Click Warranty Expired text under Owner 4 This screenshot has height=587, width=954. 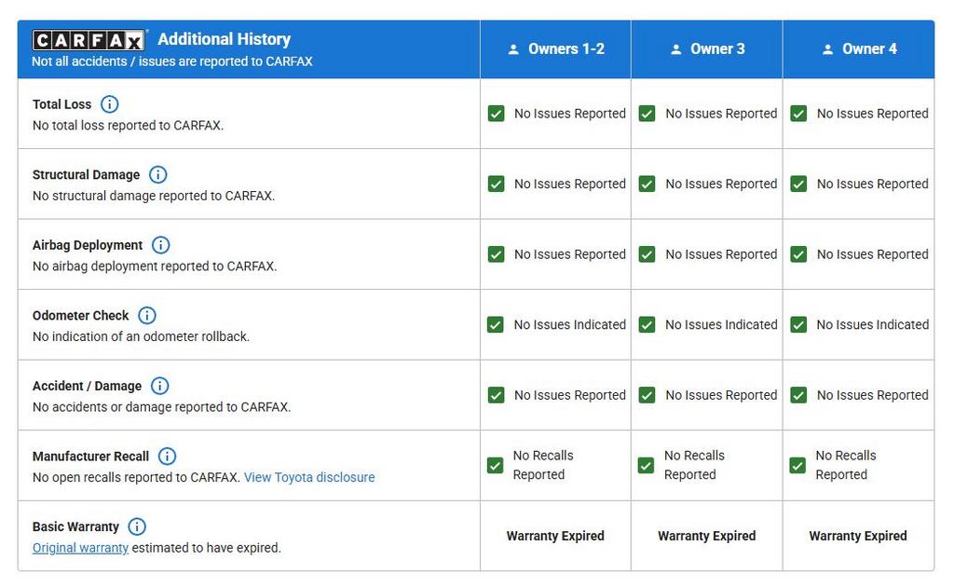(857, 536)
